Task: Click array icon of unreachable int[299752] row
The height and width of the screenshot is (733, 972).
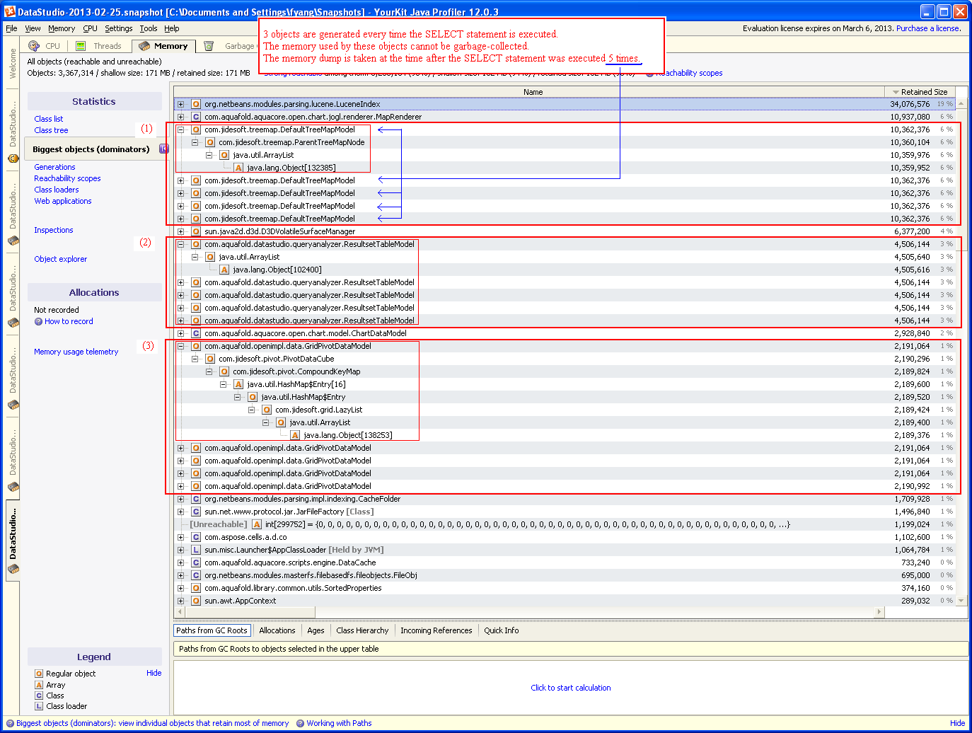Action: (x=257, y=524)
